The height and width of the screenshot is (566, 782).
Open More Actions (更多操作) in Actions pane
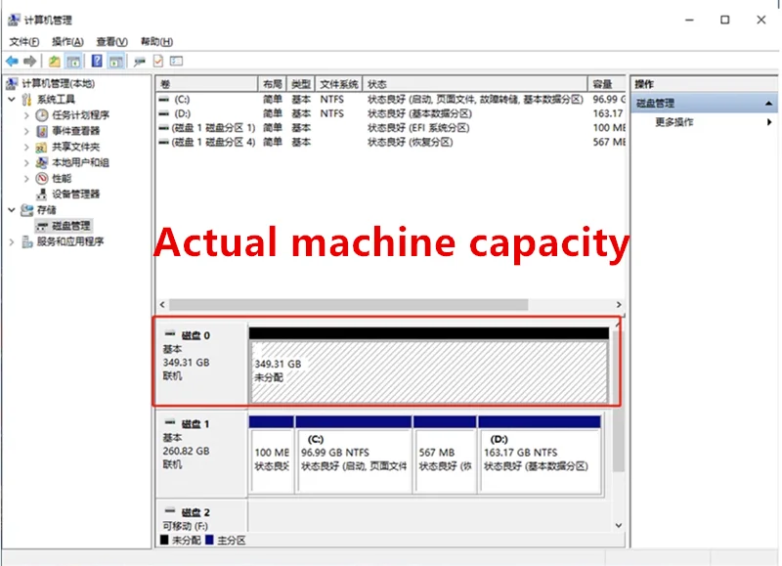coord(674,122)
